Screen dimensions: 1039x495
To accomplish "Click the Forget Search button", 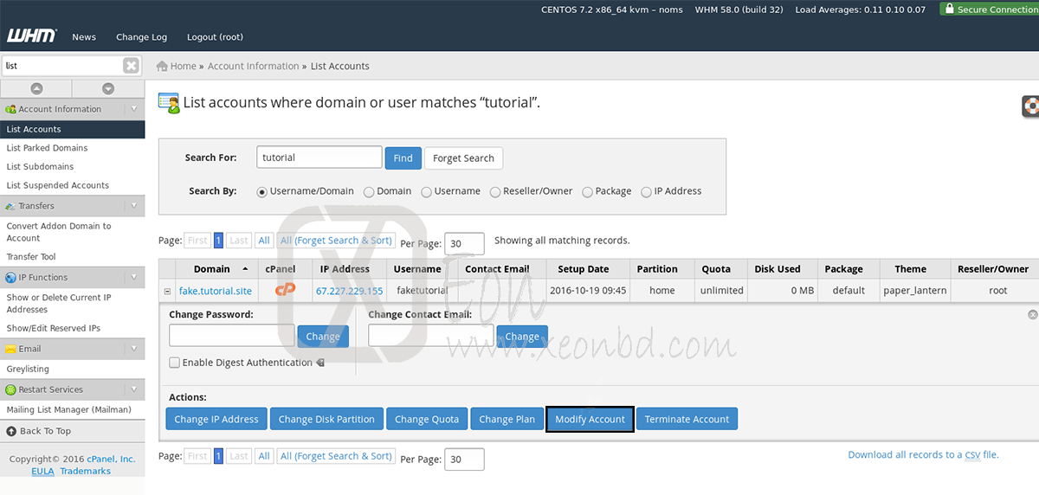I will tap(463, 158).
